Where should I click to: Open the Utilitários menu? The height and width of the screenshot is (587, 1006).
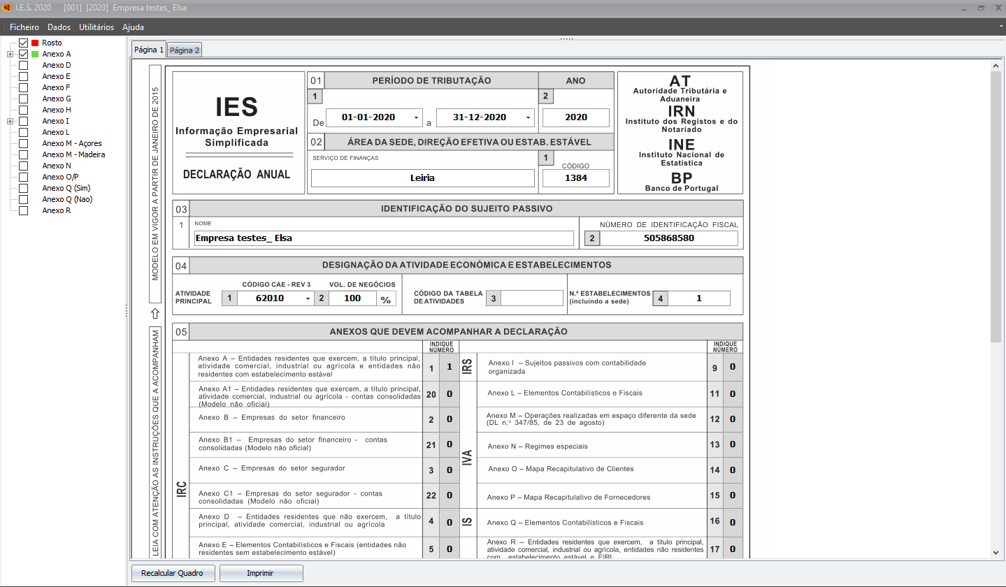pos(96,27)
